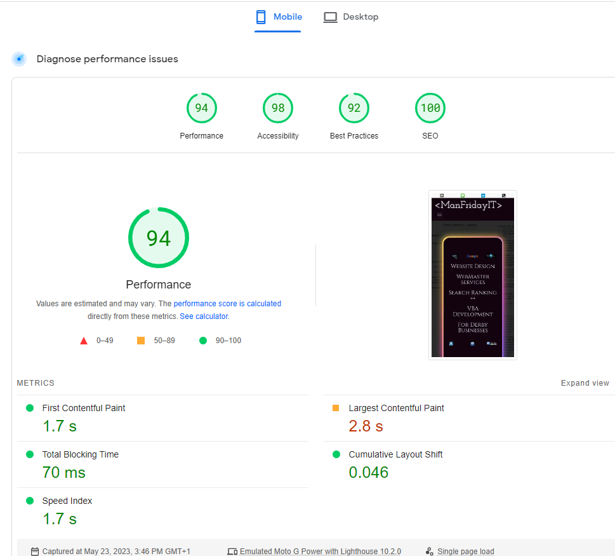Switch to the Desktop tab

pyautogui.click(x=351, y=17)
